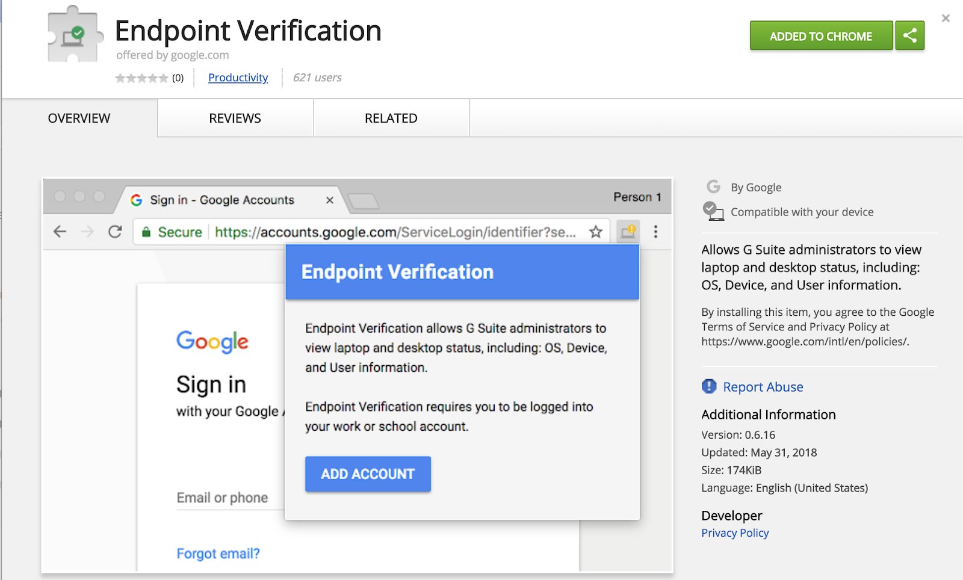Click the Google logo on sign-in page
The height and width of the screenshot is (580, 963).
[212, 342]
